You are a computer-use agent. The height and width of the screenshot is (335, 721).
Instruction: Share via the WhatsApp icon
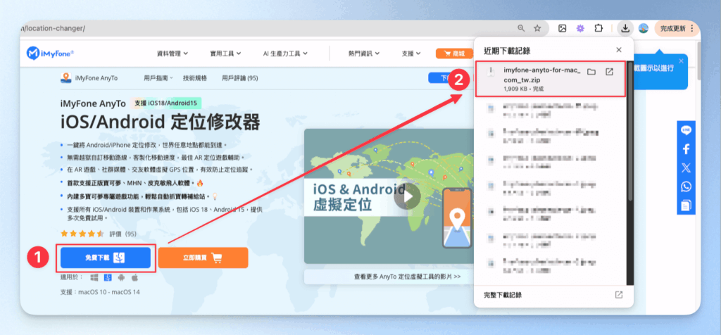click(686, 187)
